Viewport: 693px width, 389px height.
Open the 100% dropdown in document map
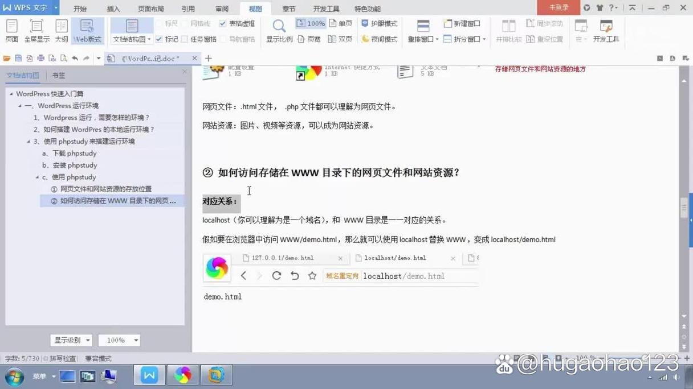point(119,340)
